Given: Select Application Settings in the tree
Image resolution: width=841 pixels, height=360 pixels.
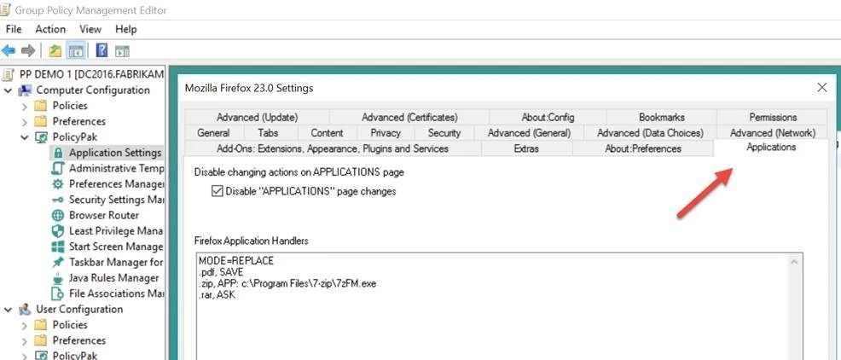Looking at the screenshot, I should [x=114, y=153].
